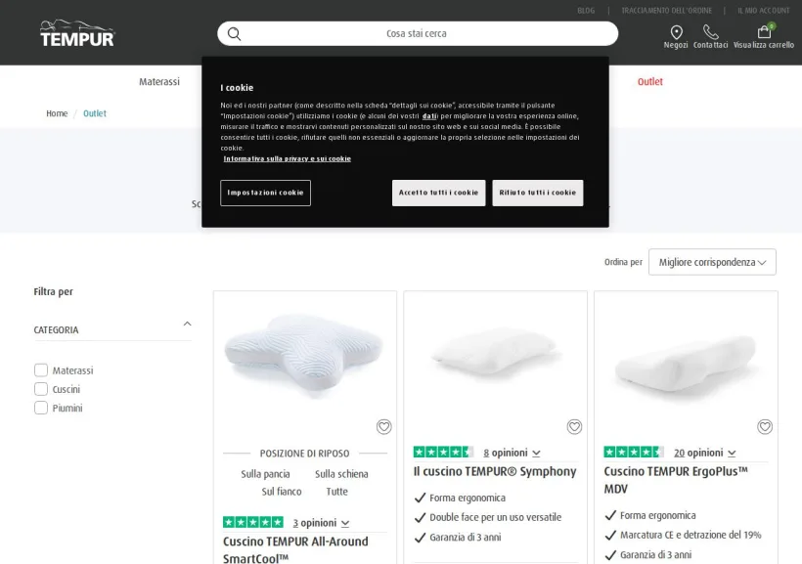Check the Materassi category filter
Image resolution: width=802 pixels, height=564 pixels.
click(41, 370)
